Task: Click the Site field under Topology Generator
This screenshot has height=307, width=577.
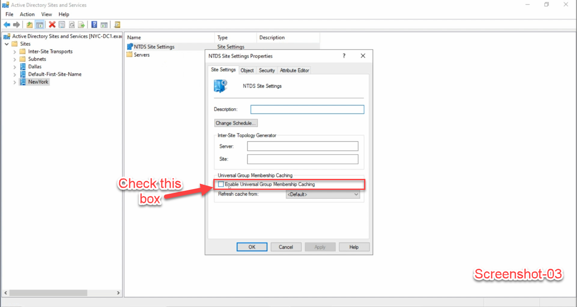Action: (x=302, y=159)
